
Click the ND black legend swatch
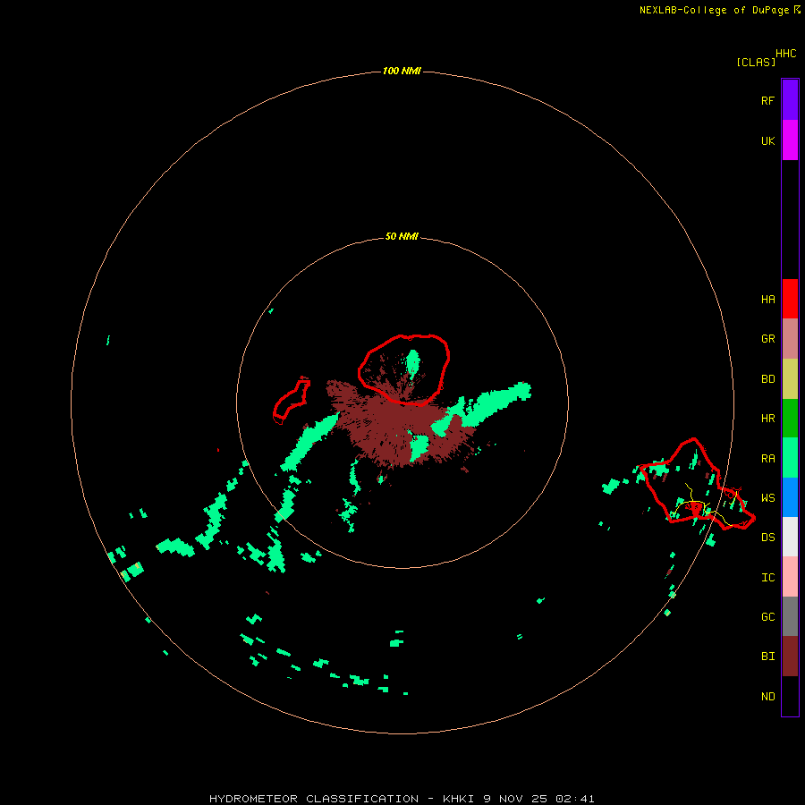pyautogui.click(x=790, y=696)
